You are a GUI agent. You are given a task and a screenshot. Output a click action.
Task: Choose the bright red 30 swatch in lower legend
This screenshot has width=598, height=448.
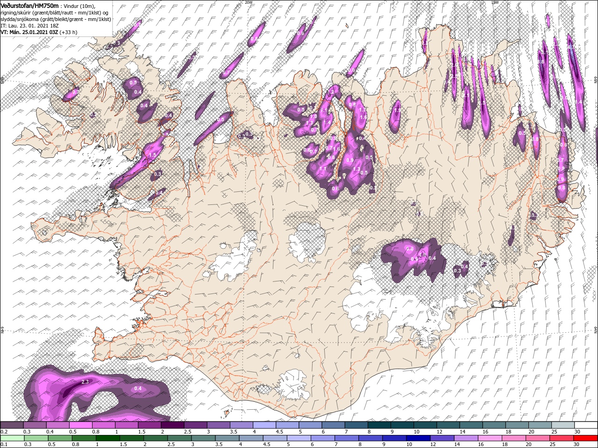(x=585, y=438)
